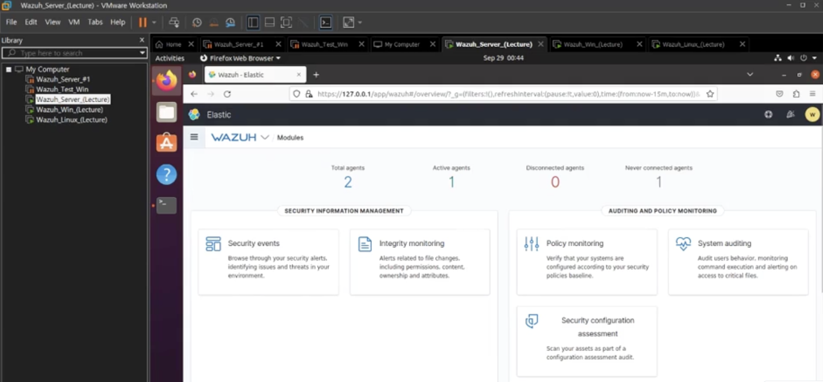Switch to the Wazuh_Win_(Lecture) VM tab

click(x=593, y=44)
